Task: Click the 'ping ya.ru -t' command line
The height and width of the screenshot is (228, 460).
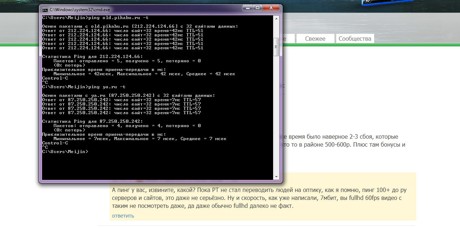Action: pyautogui.click(x=84, y=87)
